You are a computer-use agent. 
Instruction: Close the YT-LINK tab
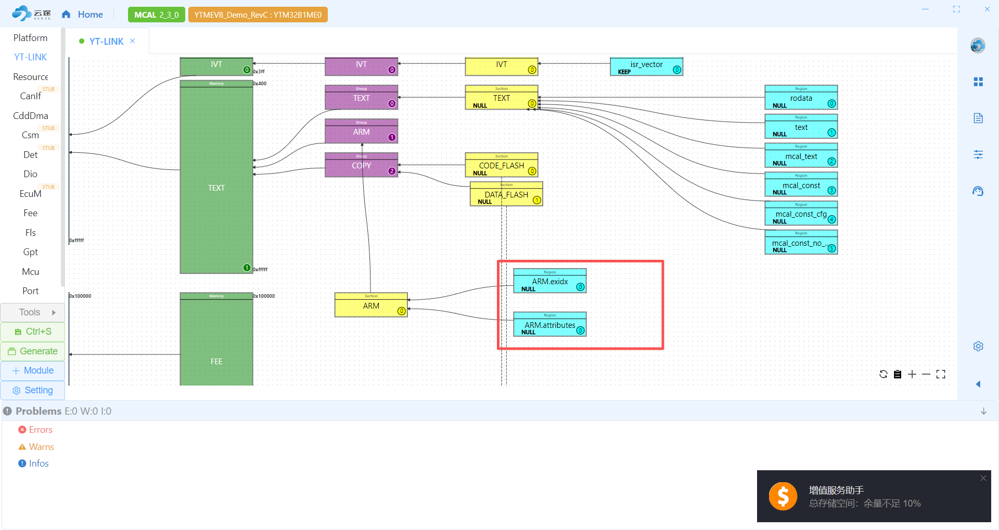point(133,41)
